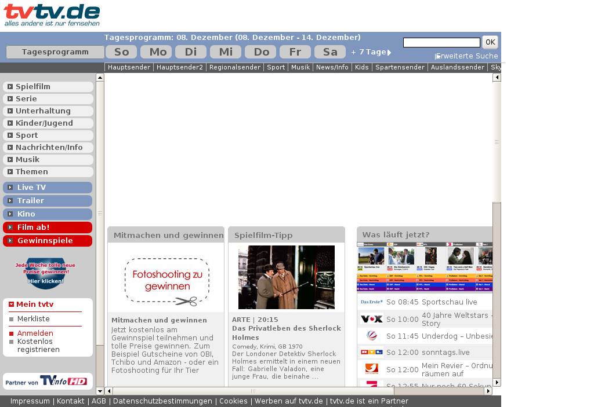Open the Das Erste channel logo
The height and width of the screenshot is (407, 594).
click(x=371, y=302)
